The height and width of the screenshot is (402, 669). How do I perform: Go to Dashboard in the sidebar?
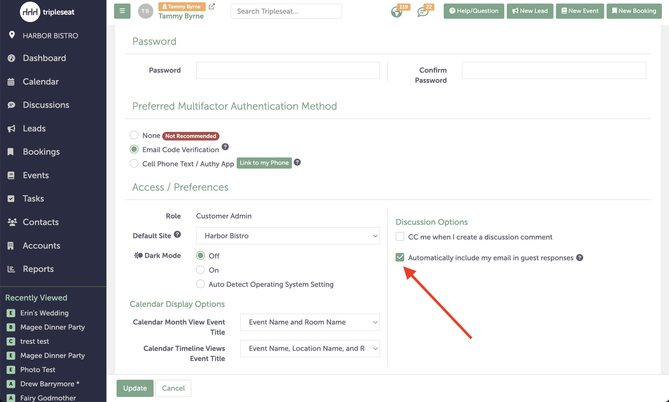44,58
